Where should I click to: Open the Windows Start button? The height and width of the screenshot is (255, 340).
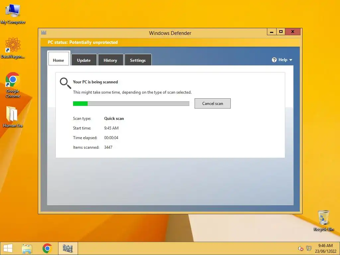pyautogui.click(x=8, y=248)
